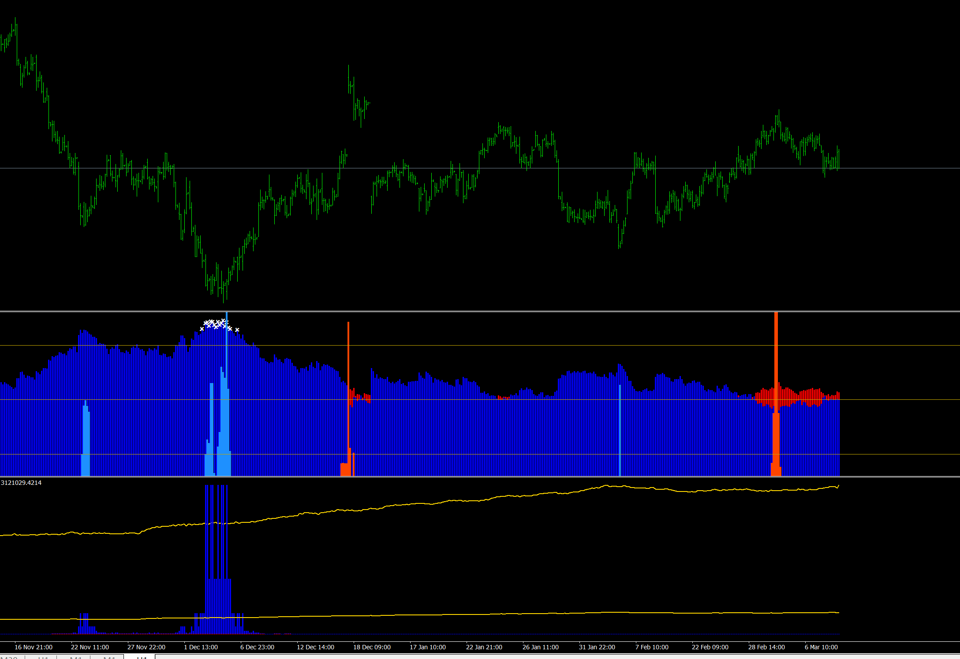
Task: Click the 22 Feb 09:00 time label
Action: (x=710, y=647)
